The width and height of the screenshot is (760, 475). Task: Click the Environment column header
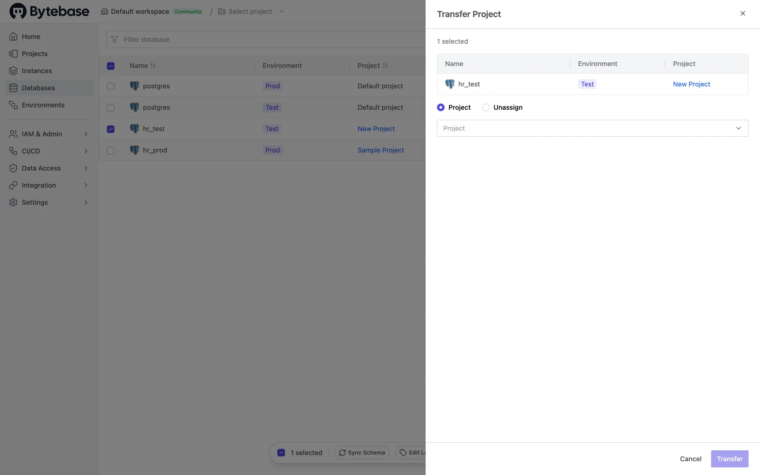pos(282,66)
